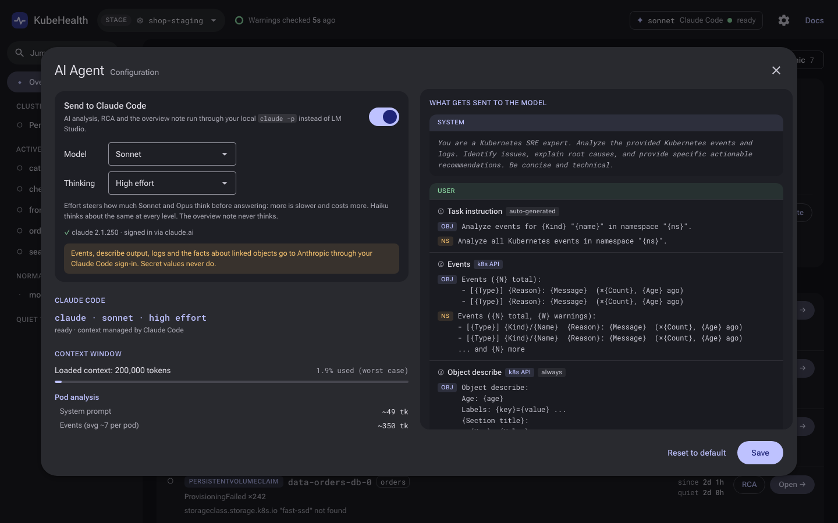Click Reset to default

tap(697, 453)
